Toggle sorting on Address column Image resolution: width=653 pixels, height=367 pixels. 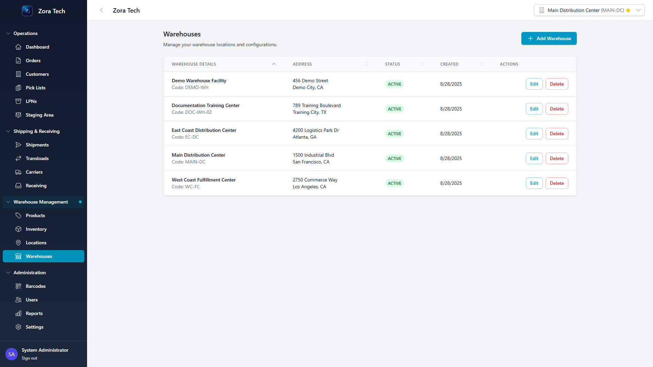click(x=367, y=64)
